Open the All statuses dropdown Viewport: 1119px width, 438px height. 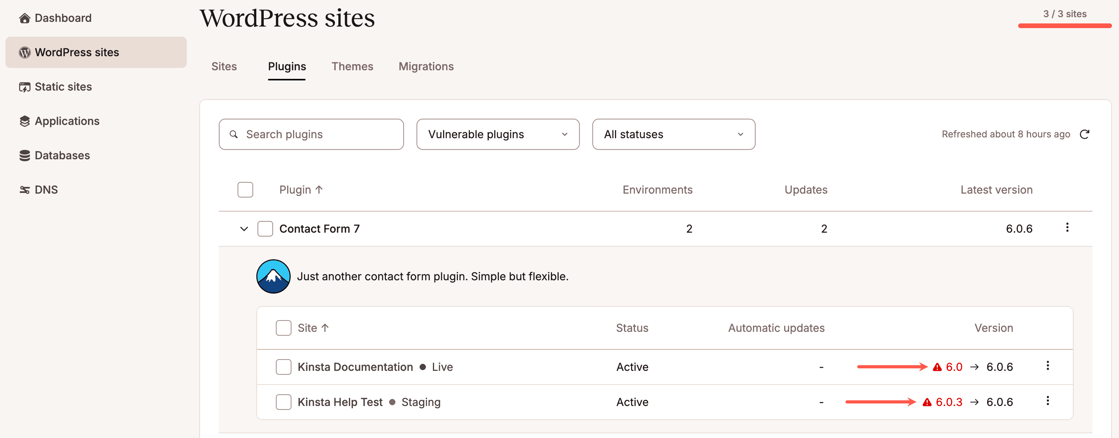click(673, 134)
